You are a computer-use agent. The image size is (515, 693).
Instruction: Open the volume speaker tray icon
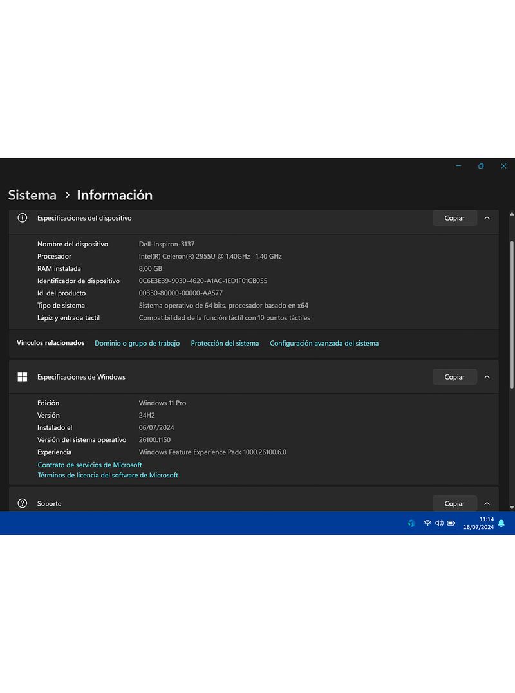(439, 523)
